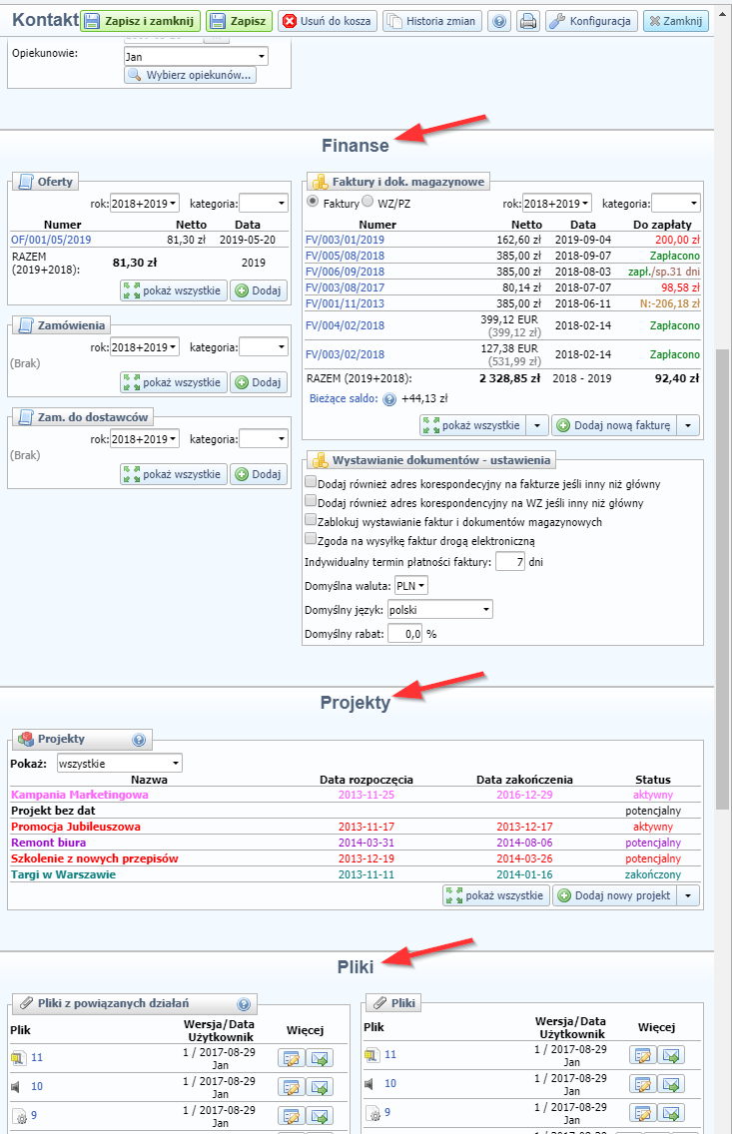Click help icon in Pliki z powiązanych działań header

[244, 1004]
